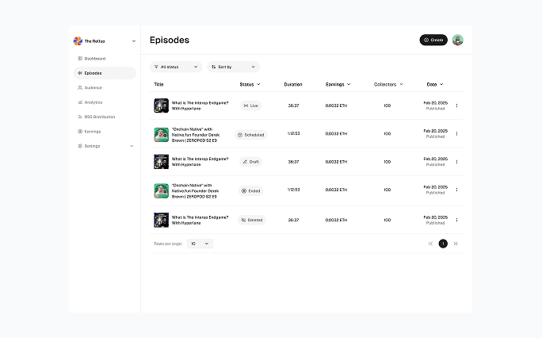Click the Dashboard grid icon
542x338 pixels.
(x=80, y=59)
